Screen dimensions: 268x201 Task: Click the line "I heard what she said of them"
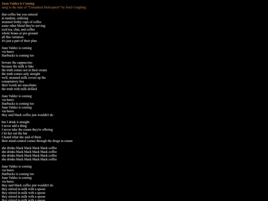(x=21, y=137)
